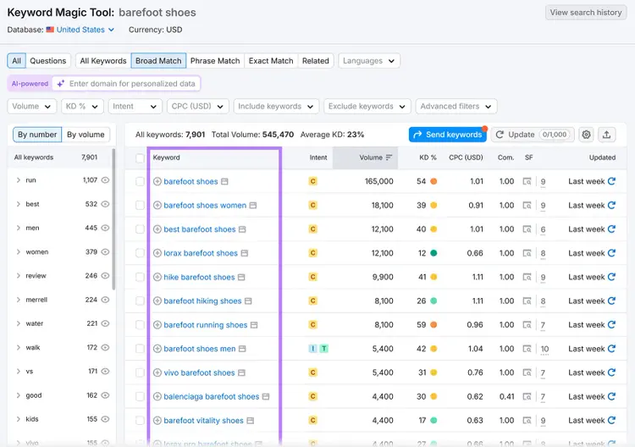This screenshot has width=635, height=447.
Task: Open SERP view icon for 'barefoot shoes men'
Action: click(527, 349)
